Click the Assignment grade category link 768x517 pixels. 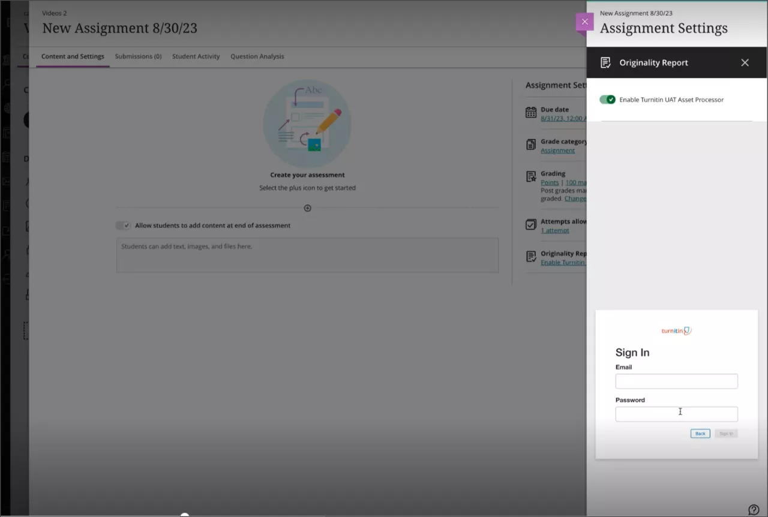pos(557,150)
